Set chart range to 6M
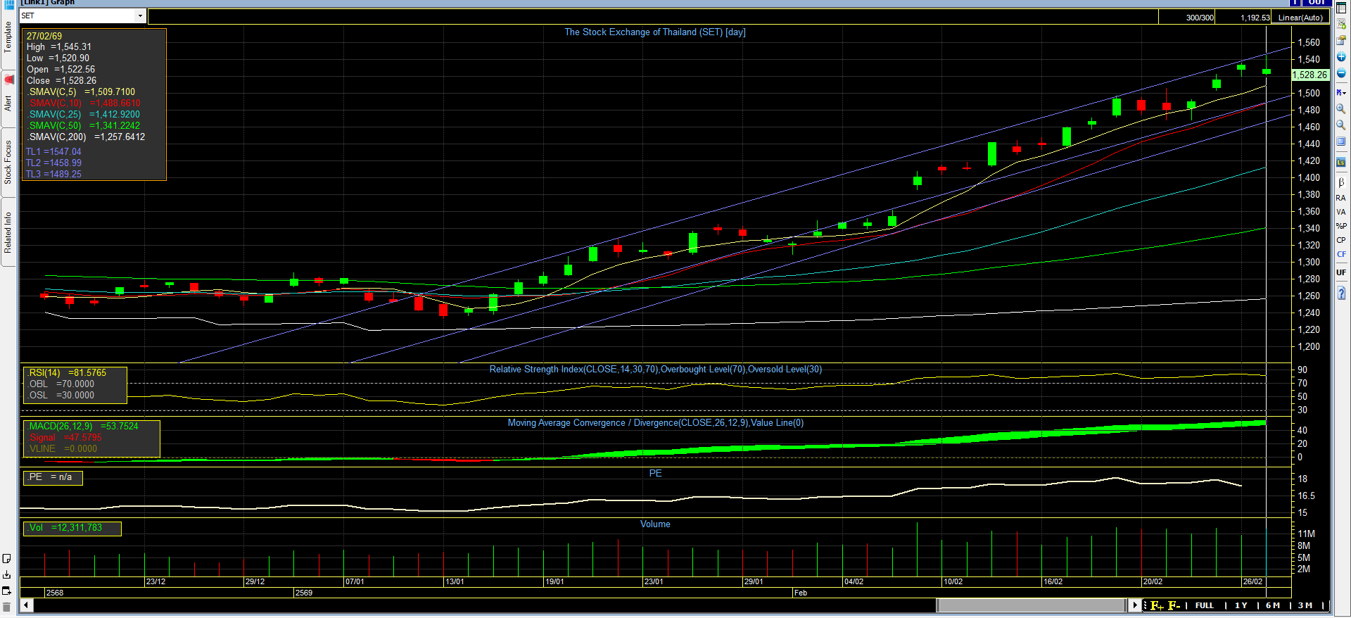 click(1273, 605)
